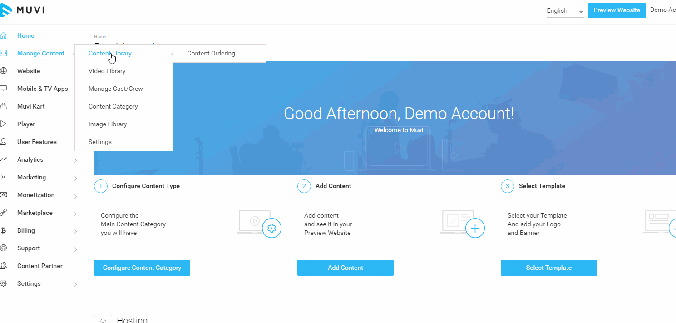Click the Manage Content film icon

[x=4, y=53]
